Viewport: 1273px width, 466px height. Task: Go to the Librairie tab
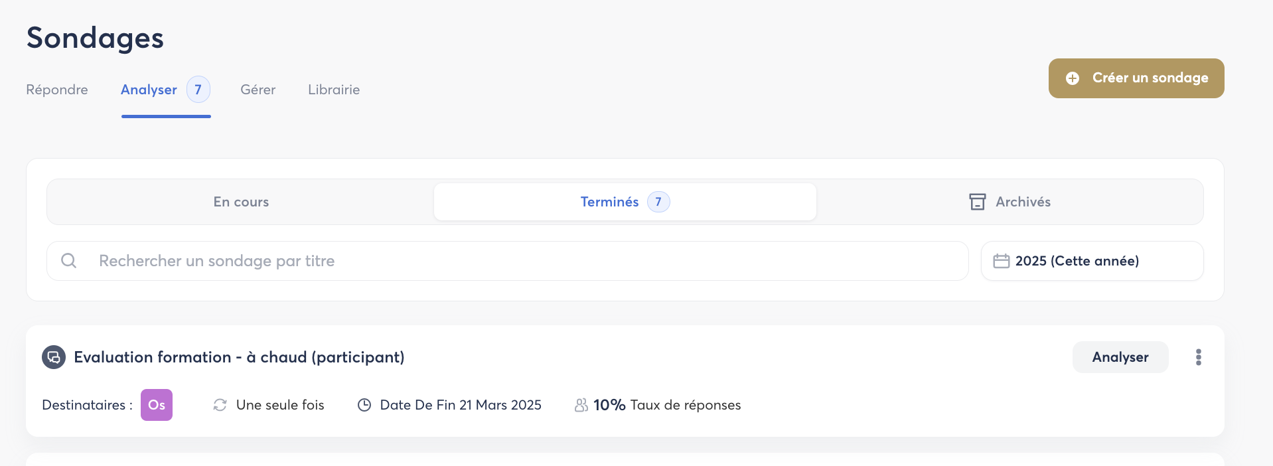tap(334, 90)
